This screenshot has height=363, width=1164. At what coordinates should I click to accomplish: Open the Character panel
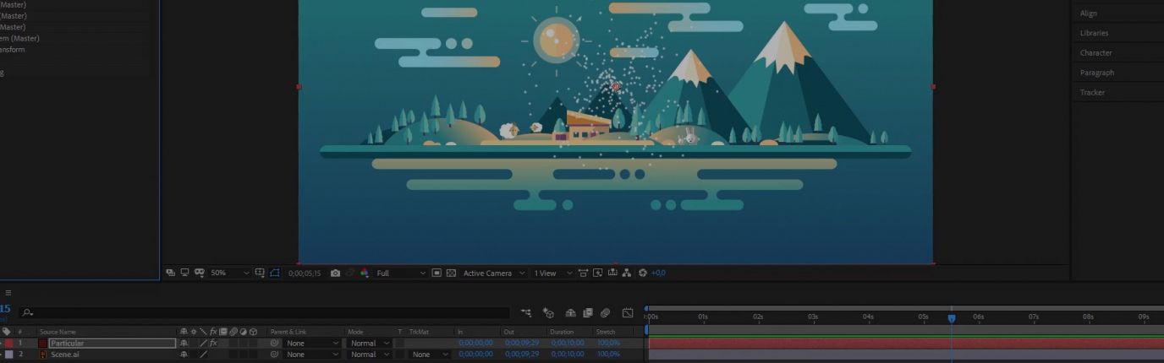(1095, 53)
